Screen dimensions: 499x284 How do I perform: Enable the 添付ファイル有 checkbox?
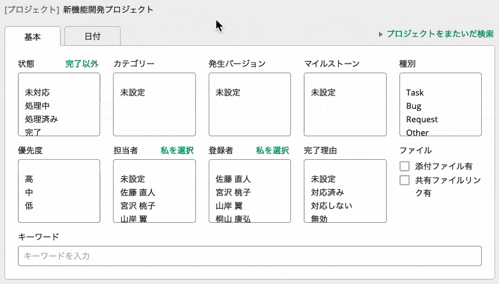click(x=405, y=166)
